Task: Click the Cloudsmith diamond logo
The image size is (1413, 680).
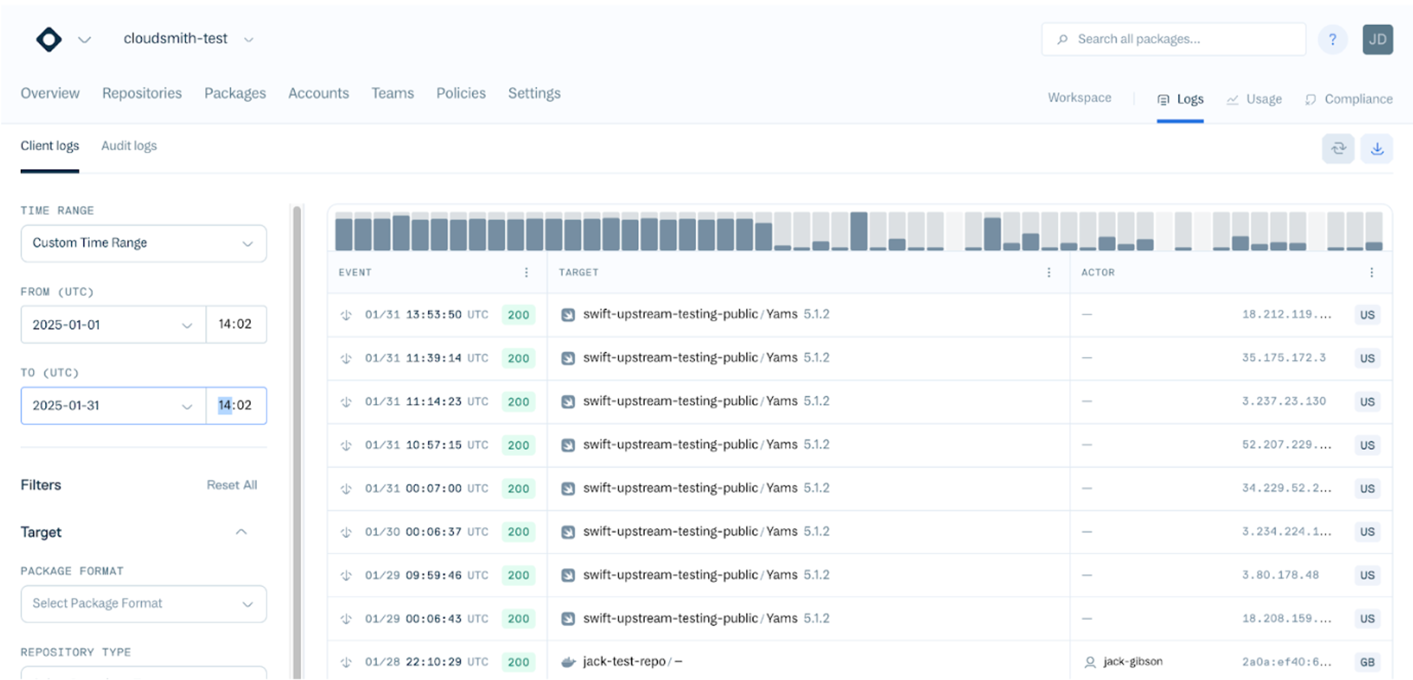Action: click(49, 39)
